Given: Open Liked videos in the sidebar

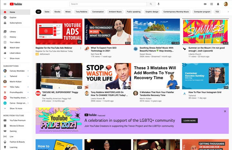Looking at the screenshot, I should coord(15,53).
